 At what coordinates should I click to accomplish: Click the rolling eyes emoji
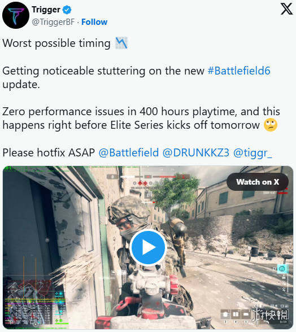[271, 125]
